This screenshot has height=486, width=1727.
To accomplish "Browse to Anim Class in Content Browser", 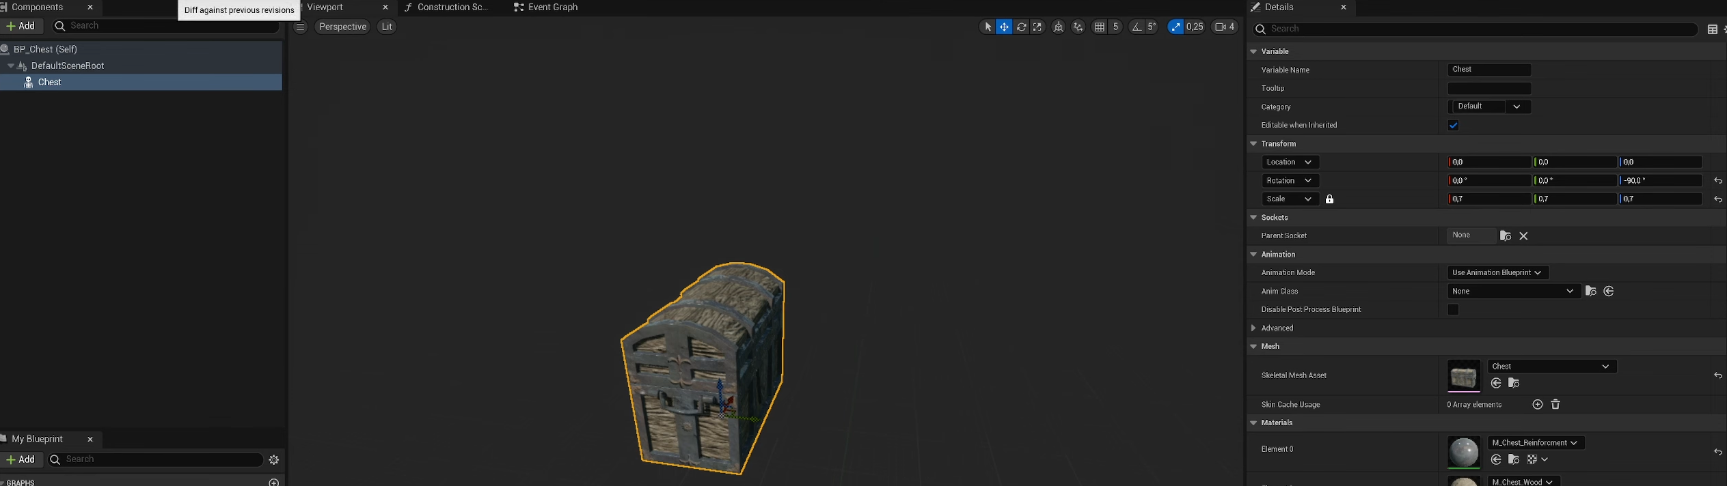I will (1590, 291).
